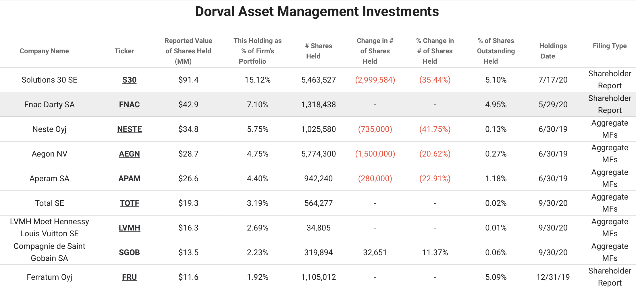Image resolution: width=636 pixels, height=289 pixels.
Task: Open the APAM ticker link
Action: (129, 179)
